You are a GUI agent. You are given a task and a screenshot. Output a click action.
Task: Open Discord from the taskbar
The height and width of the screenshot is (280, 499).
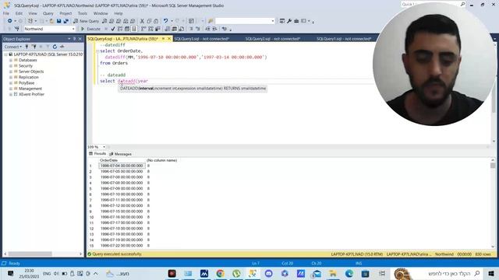tap(268, 273)
